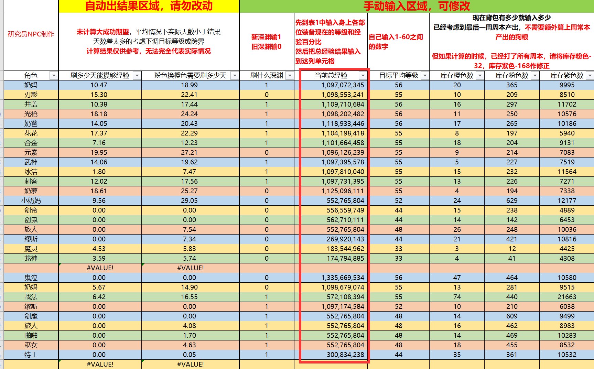Open the 库存橙色数 filter arrow
This screenshot has height=369, width=594.
point(480,76)
